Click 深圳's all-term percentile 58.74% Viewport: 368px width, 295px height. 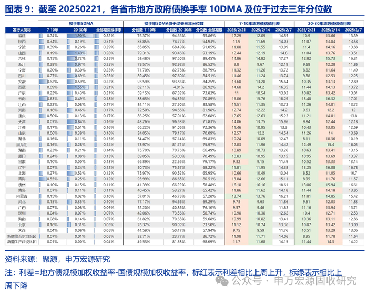209,213
